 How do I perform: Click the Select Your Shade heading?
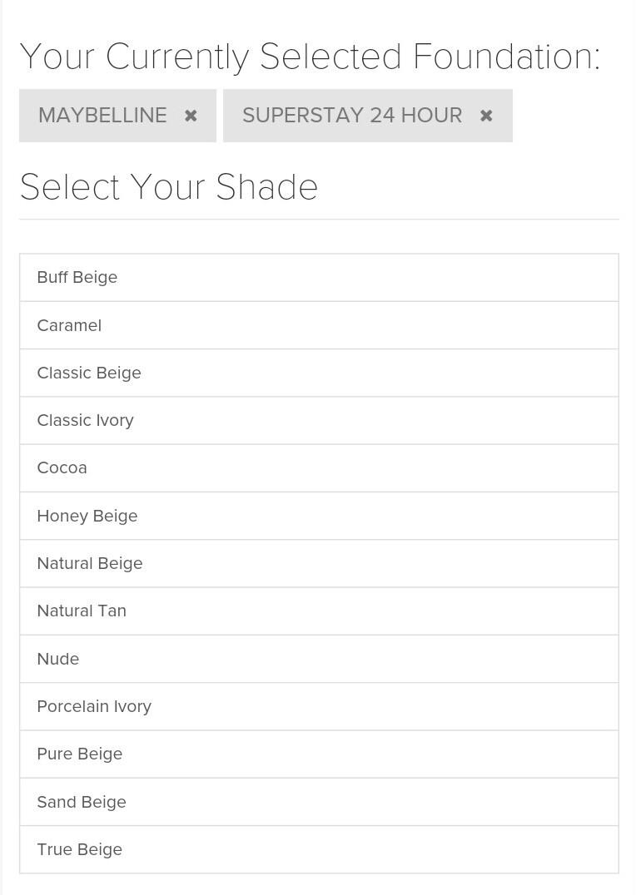coord(168,187)
